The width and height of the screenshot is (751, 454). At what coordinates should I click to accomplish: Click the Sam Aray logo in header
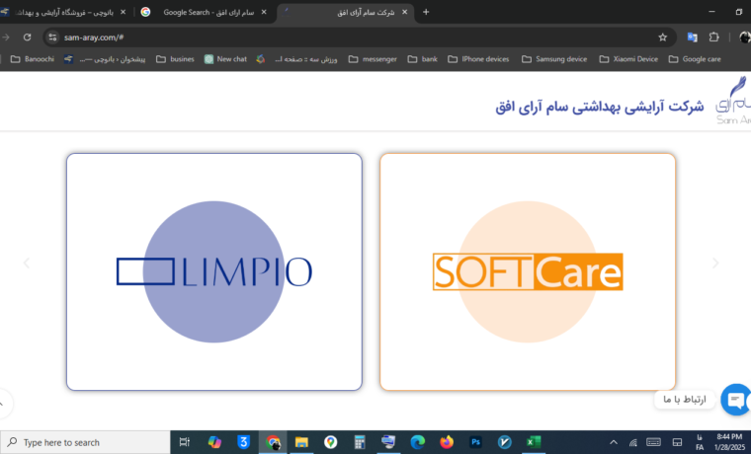(733, 101)
